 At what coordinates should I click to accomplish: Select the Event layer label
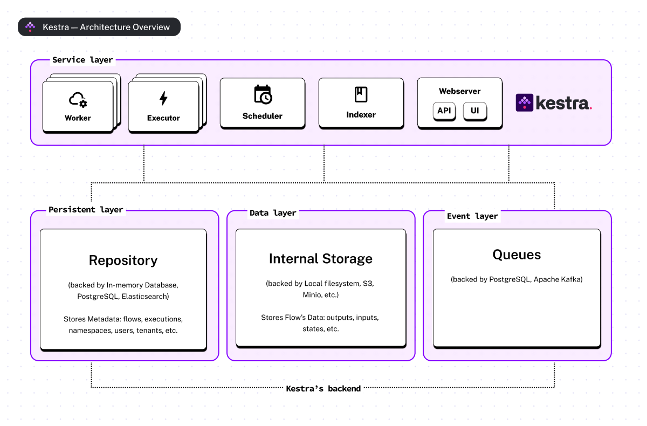pyautogui.click(x=472, y=216)
